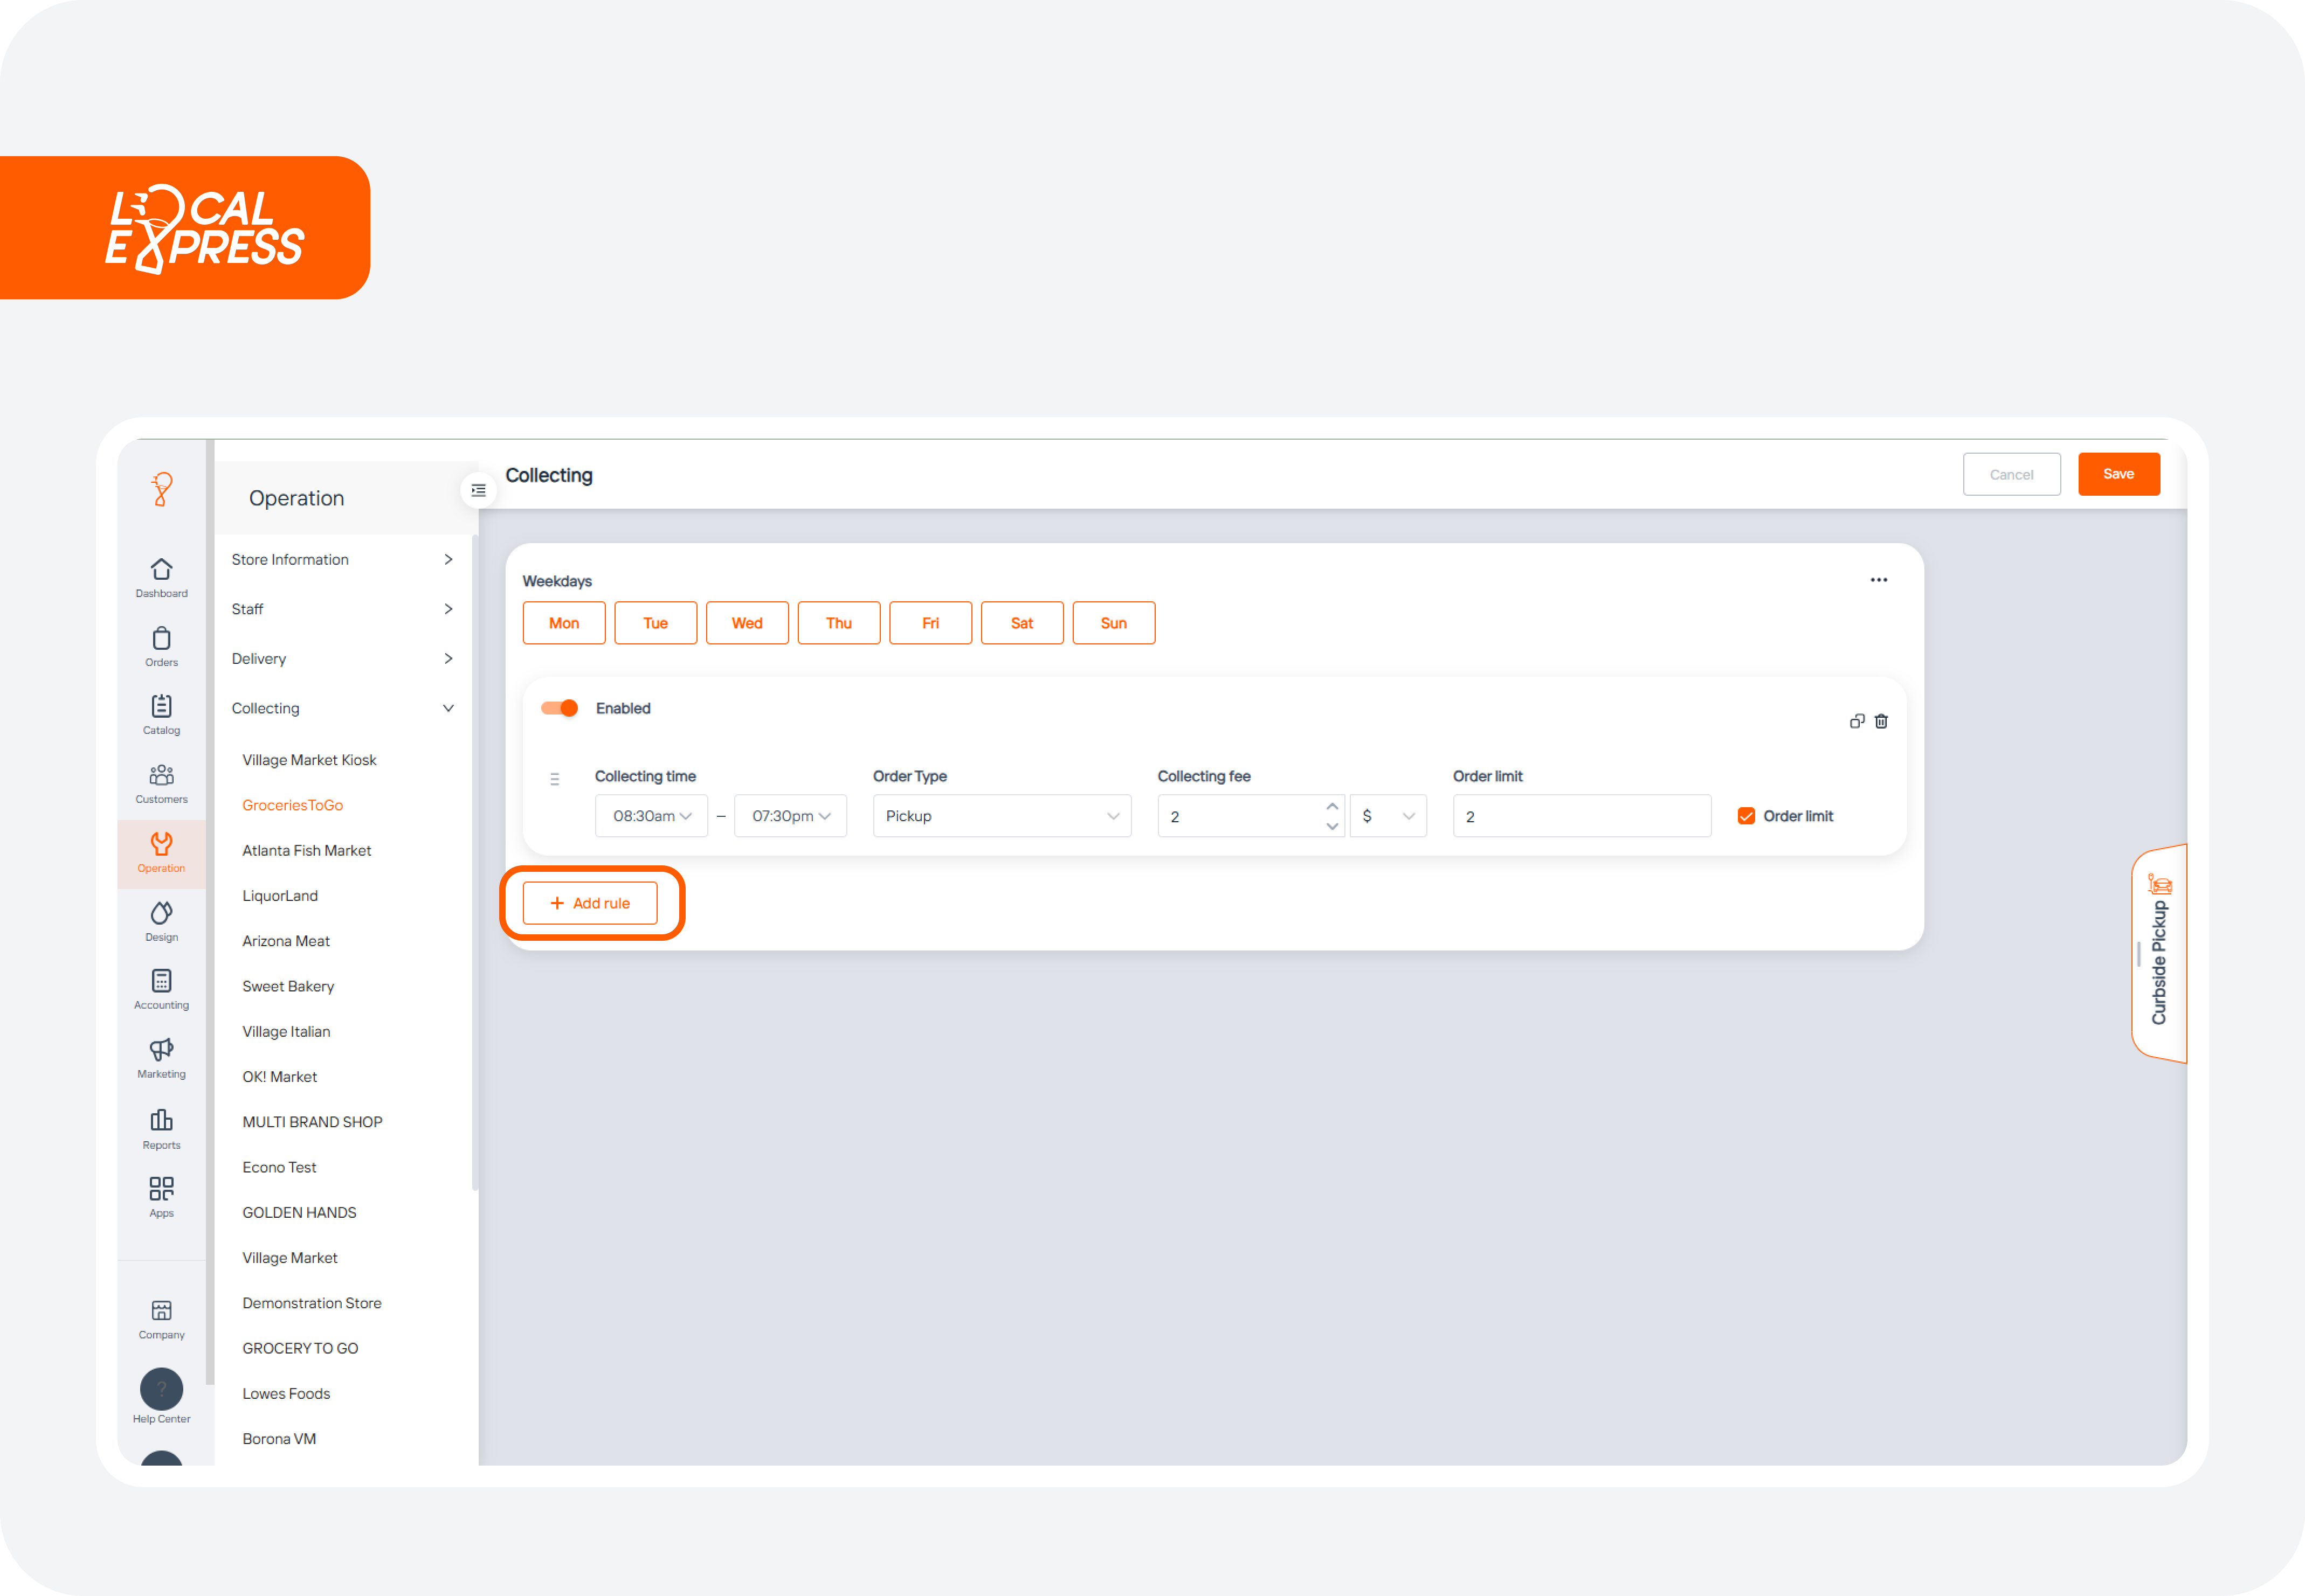Click the Cancel button
This screenshot has width=2305, height=1596.
pyautogui.click(x=2011, y=474)
